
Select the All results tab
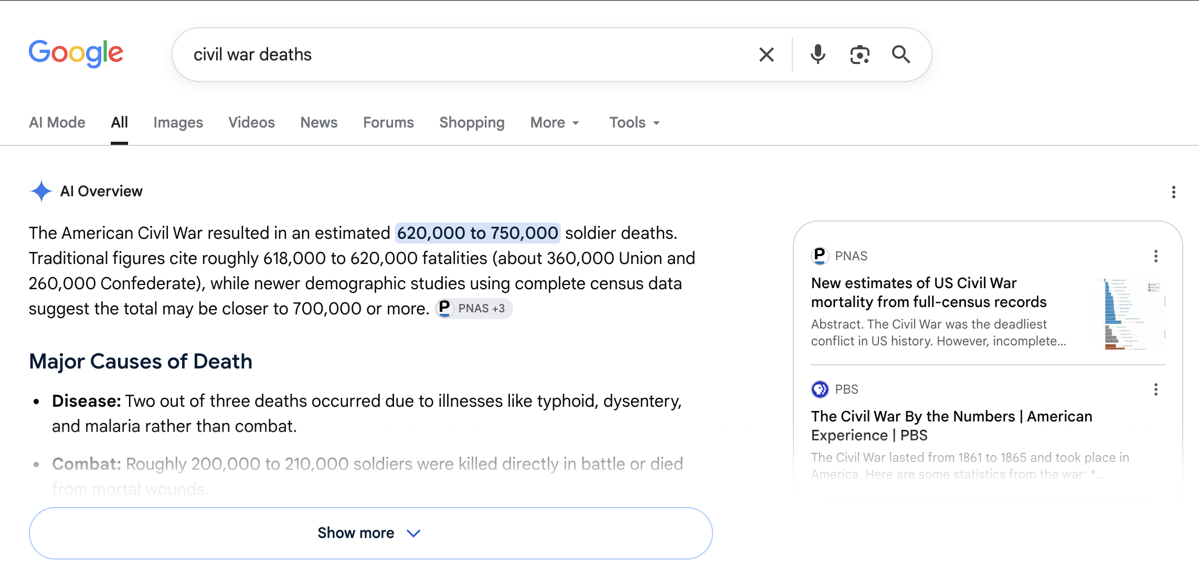pos(120,122)
